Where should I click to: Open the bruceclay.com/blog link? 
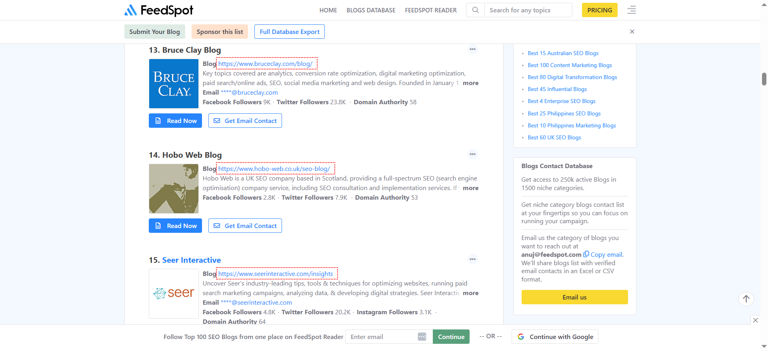(265, 63)
